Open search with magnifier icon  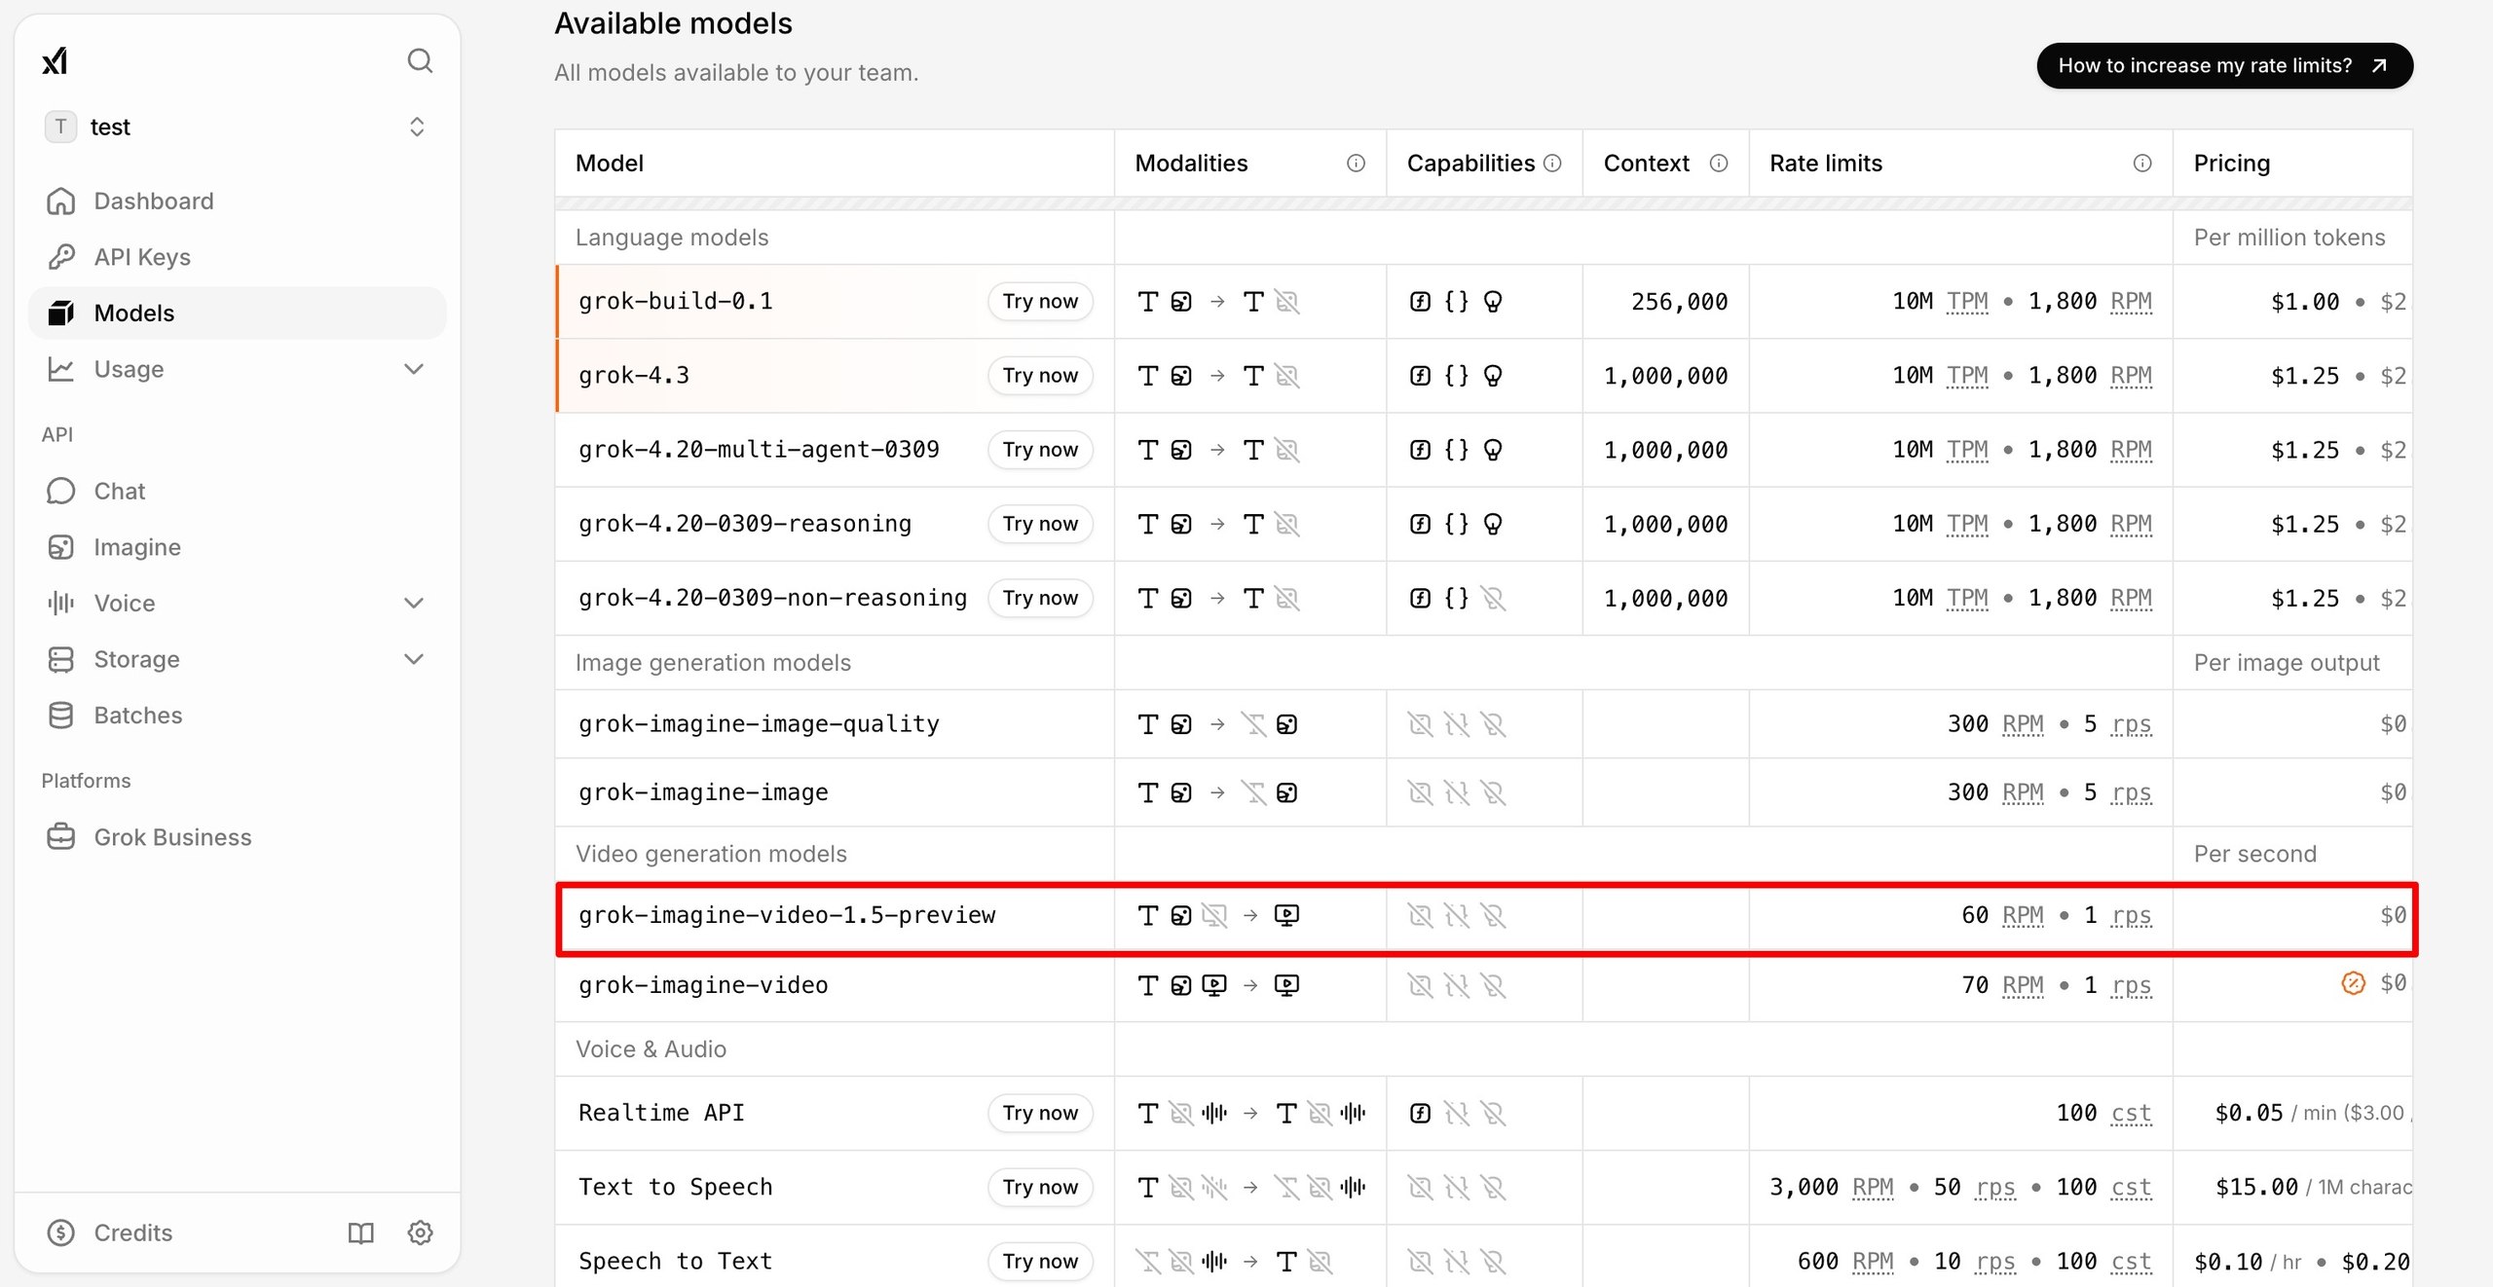[x=420, y=60]
